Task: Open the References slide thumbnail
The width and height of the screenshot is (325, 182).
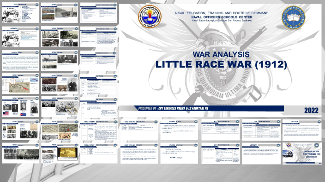Action: 20,36
